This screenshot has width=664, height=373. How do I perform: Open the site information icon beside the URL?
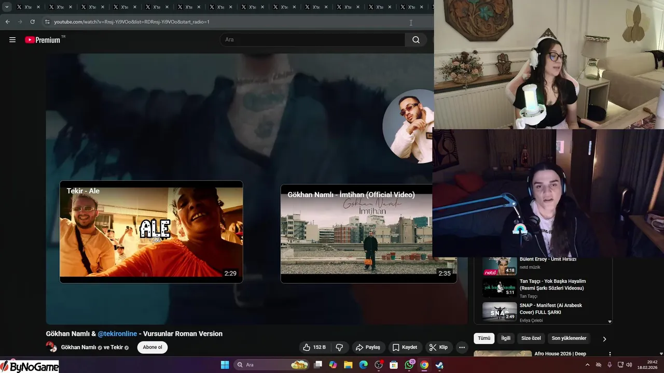47,22
